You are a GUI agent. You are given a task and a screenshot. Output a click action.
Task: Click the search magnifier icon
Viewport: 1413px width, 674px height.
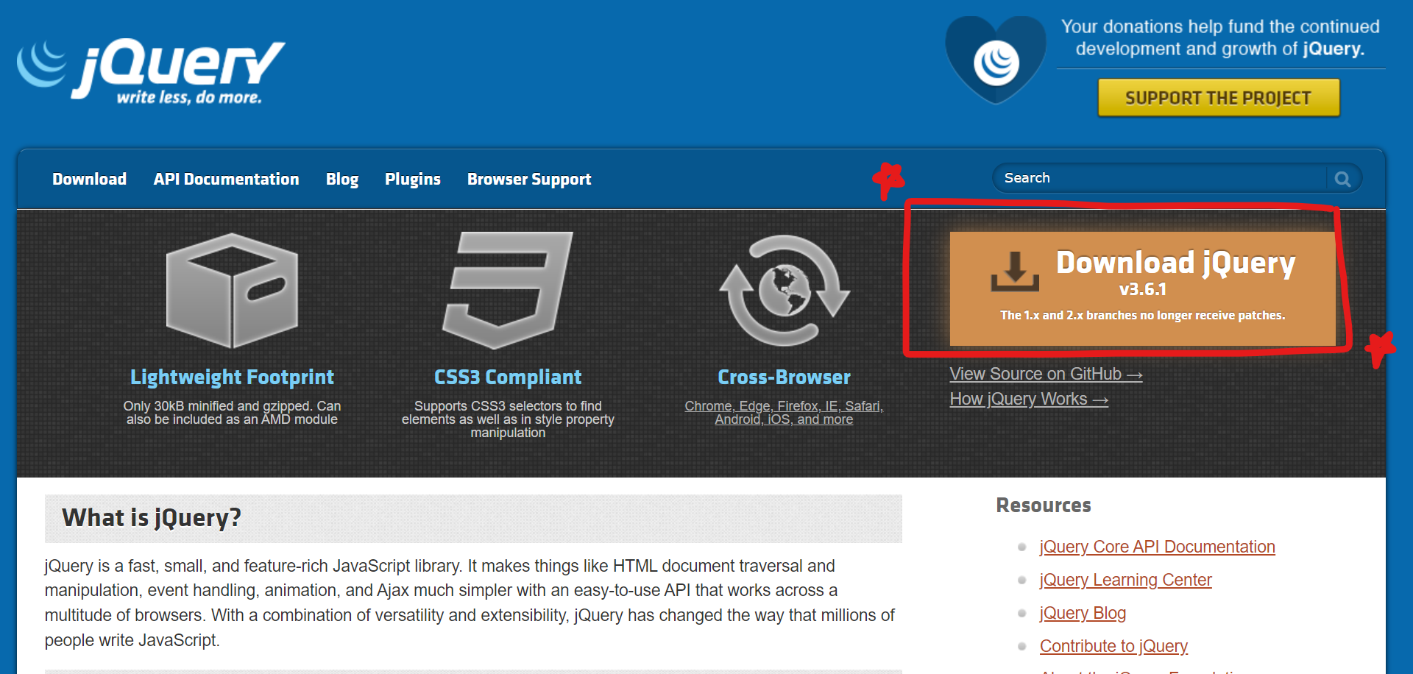click(1342, 179)
